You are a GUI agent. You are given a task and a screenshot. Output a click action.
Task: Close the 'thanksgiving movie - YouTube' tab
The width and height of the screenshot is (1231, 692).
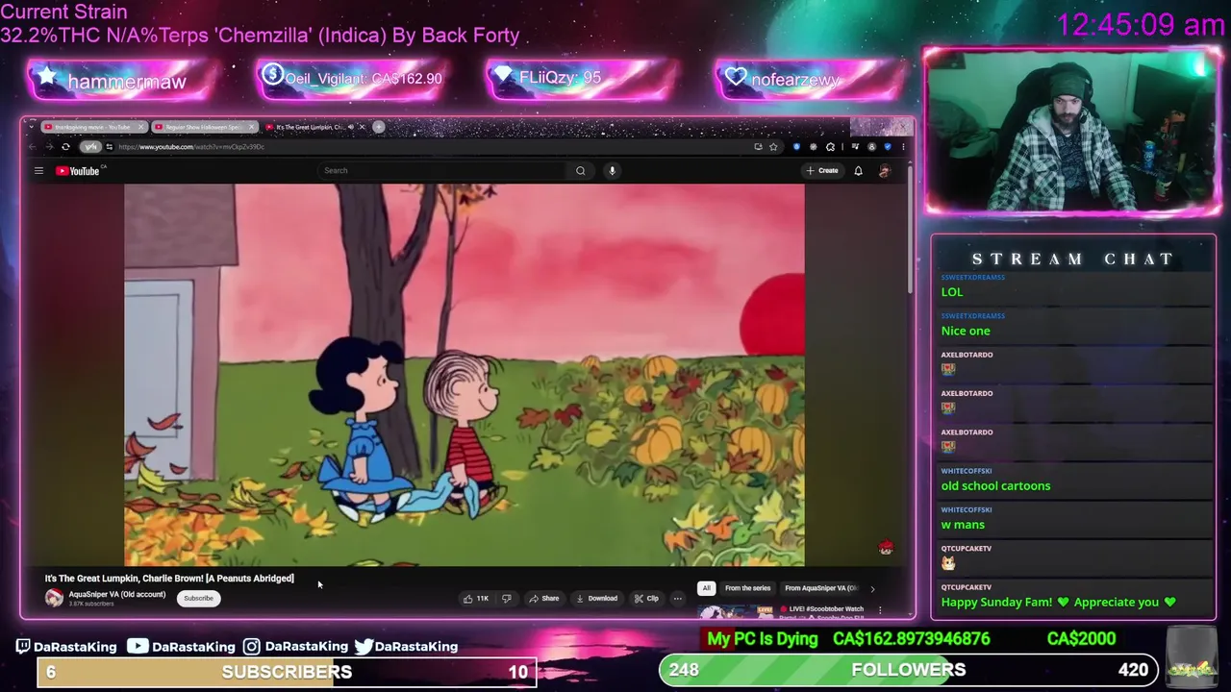(x=141, y=127)
